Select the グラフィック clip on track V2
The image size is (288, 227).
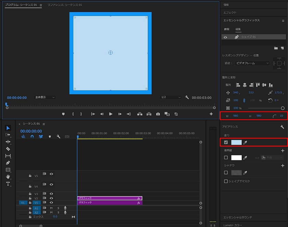point(109,198)
